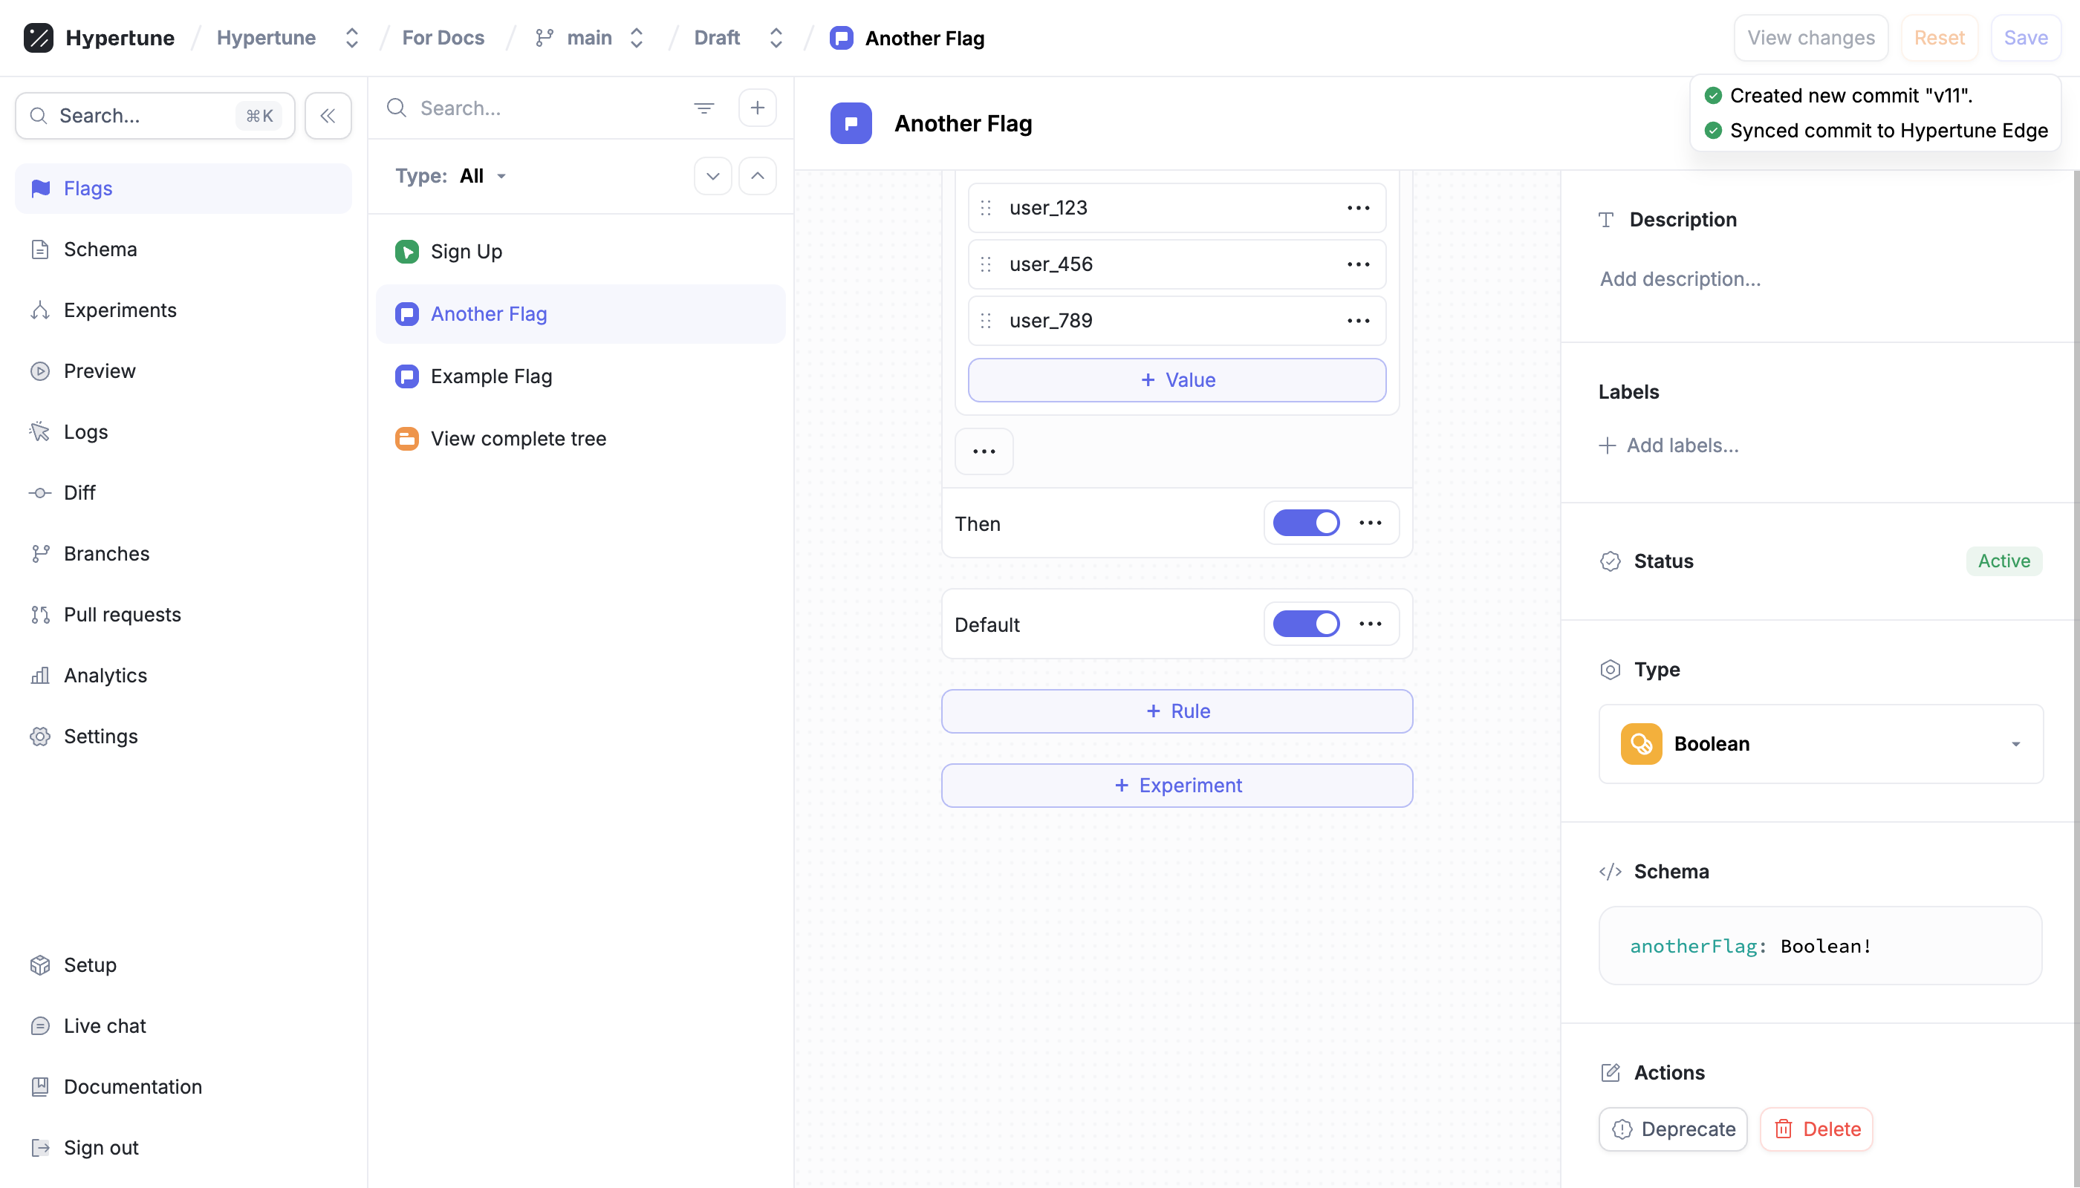Open the Default row three-dots menu
Image resolution: width=2080 pixels, height=1188 pixels.
click(x=1371, y=624)
